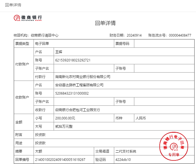Select the 财务日期 value 20240914
Image resolution: width=196 pixels, height=164 pixels.
click(x=134, y=35)
